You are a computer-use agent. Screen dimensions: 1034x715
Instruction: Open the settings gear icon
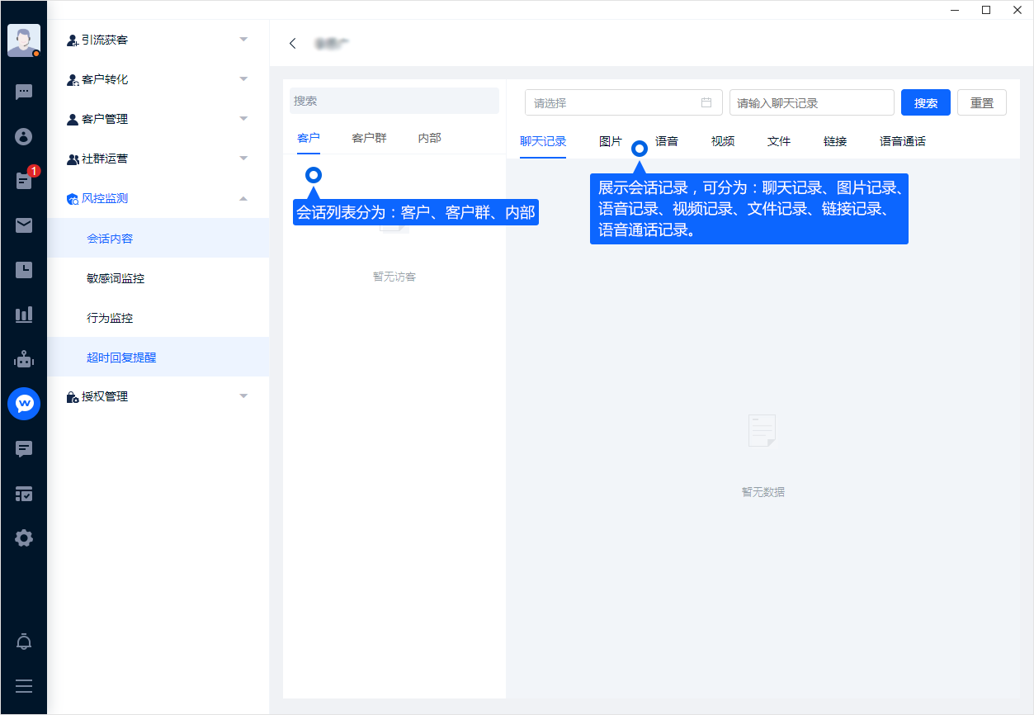[24, 538]
